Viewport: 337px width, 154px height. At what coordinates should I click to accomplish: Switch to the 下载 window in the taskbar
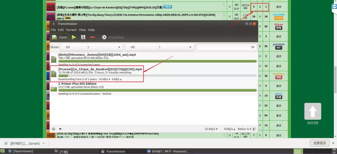click(61, 152)
